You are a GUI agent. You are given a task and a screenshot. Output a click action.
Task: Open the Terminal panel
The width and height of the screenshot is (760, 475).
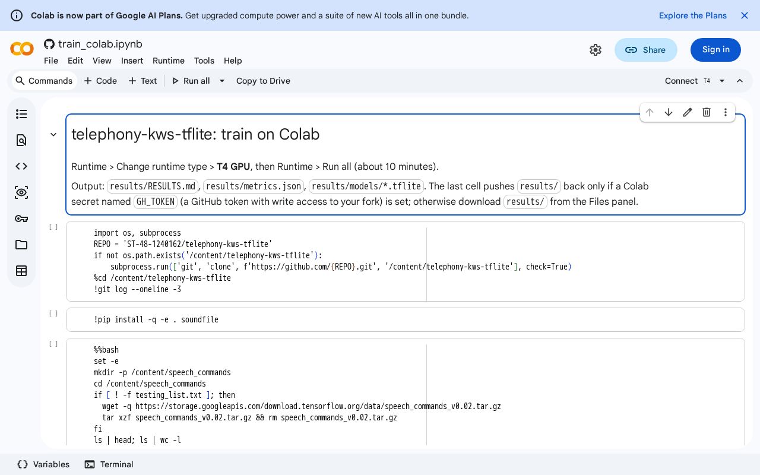click(109, 464)
